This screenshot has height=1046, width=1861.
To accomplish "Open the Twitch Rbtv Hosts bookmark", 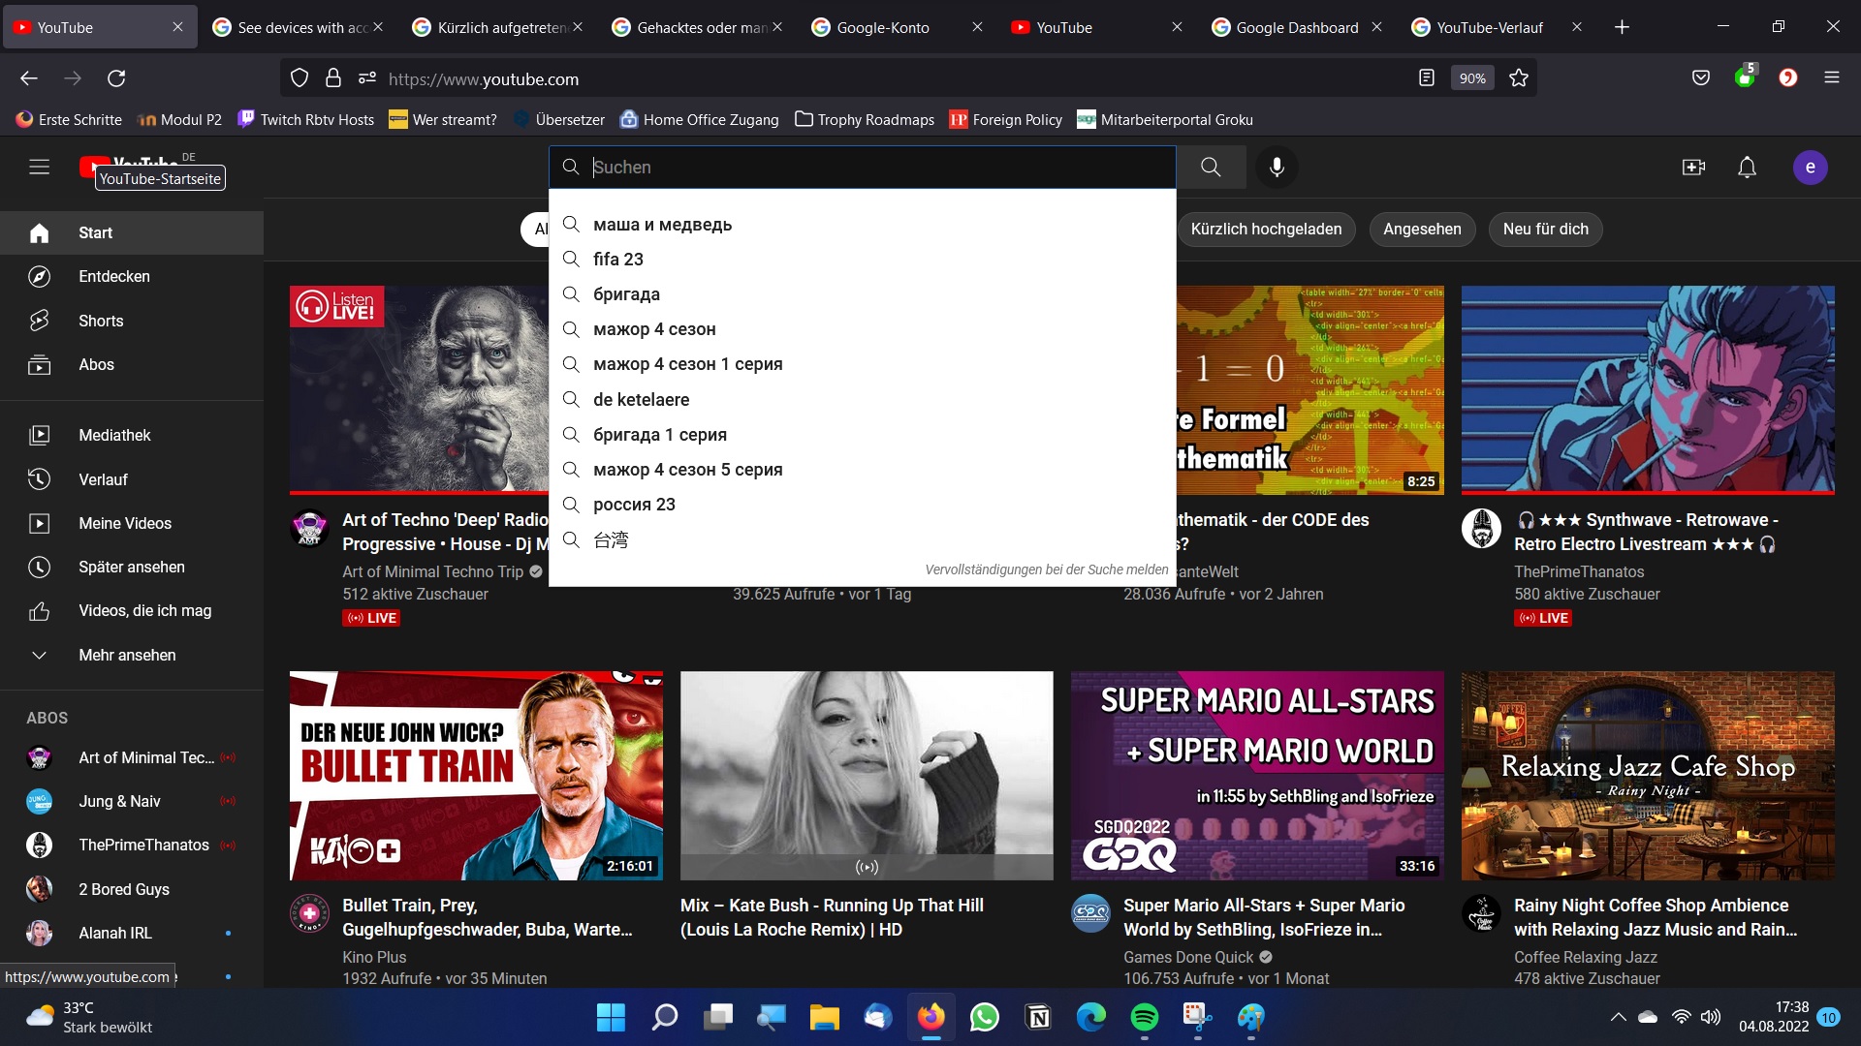I will pyautogui.click(x=306, y=120).
